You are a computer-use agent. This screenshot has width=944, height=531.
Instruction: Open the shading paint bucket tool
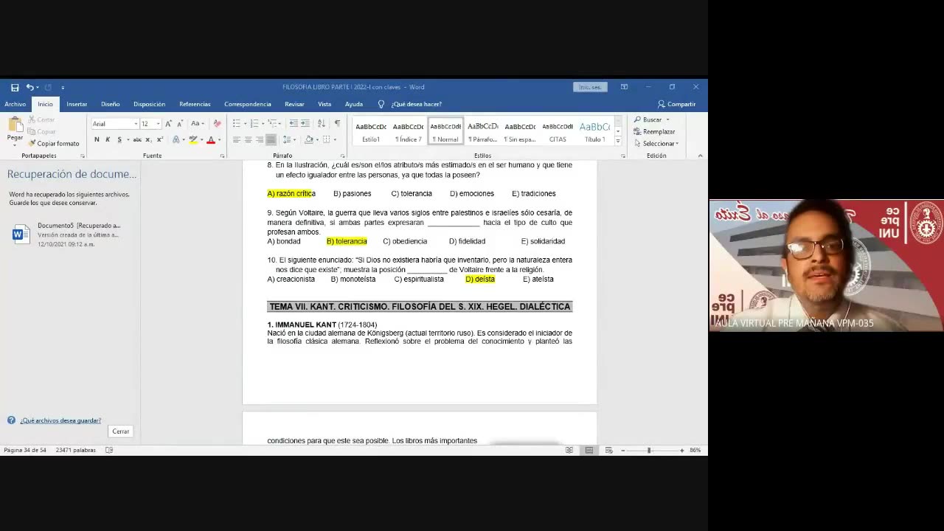[x=309, y=139]
